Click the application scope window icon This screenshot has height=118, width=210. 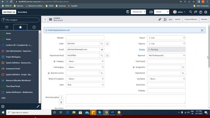click(x=151, y=12)
